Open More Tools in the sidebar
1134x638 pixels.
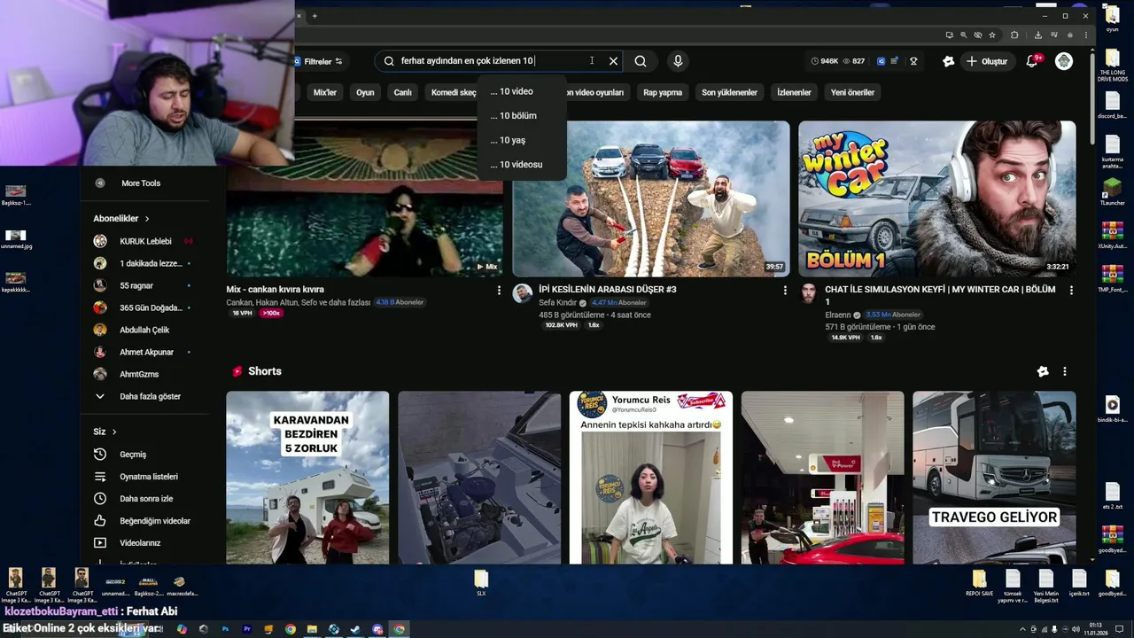pyautogui.click(x=142, y=183)
